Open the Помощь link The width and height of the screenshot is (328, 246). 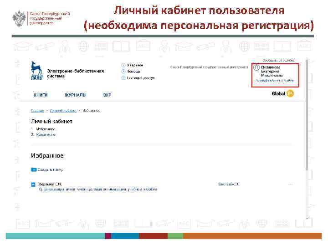(133, 72)
